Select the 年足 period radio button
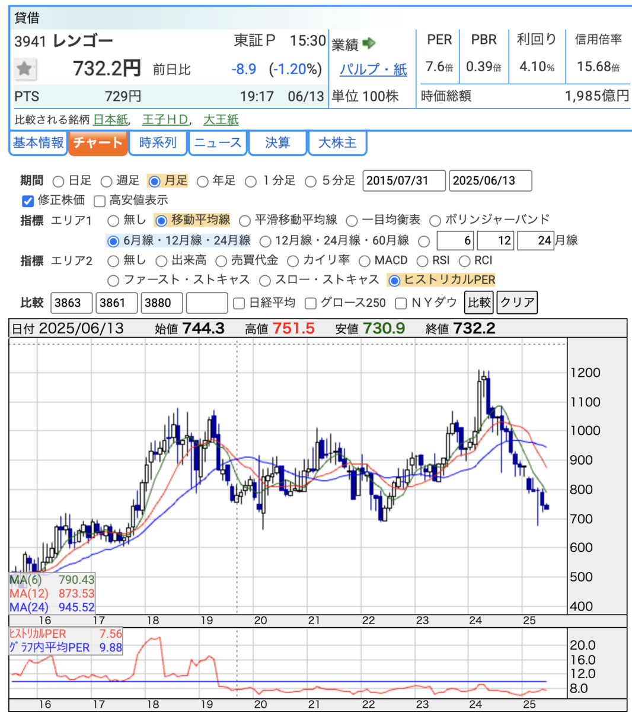Screen dimensions: 632x712 coord(203,181)
